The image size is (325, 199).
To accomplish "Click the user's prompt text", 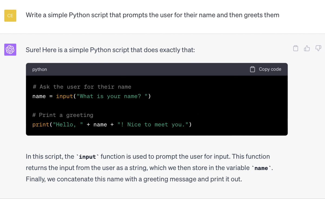I will (152, 15).
